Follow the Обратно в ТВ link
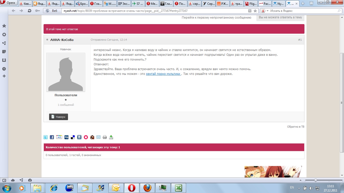This screenshot has width=344, height=193. click(x=295, y=127)
